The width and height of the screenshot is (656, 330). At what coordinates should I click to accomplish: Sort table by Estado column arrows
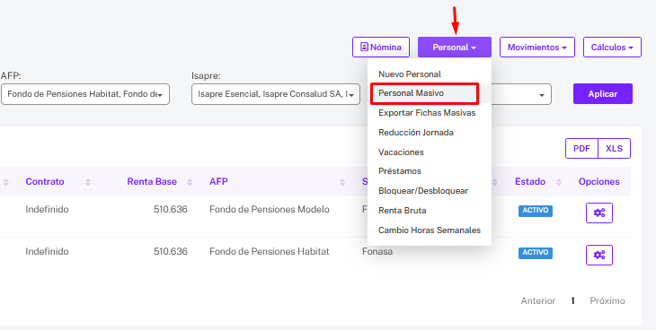[559, 182]
